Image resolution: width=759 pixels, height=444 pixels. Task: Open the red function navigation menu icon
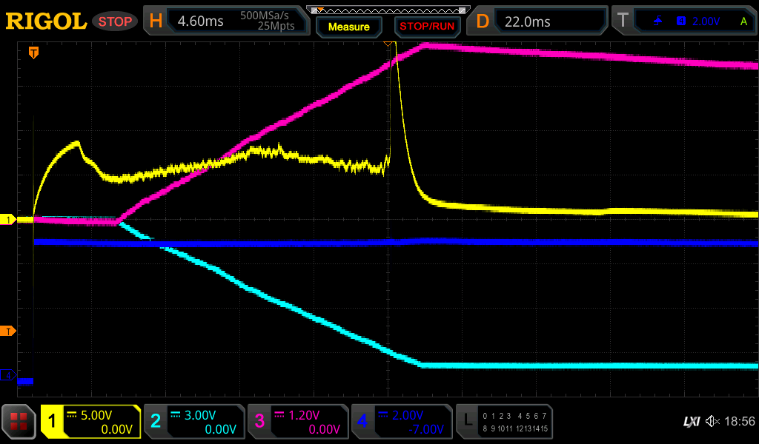pos(19,422)
